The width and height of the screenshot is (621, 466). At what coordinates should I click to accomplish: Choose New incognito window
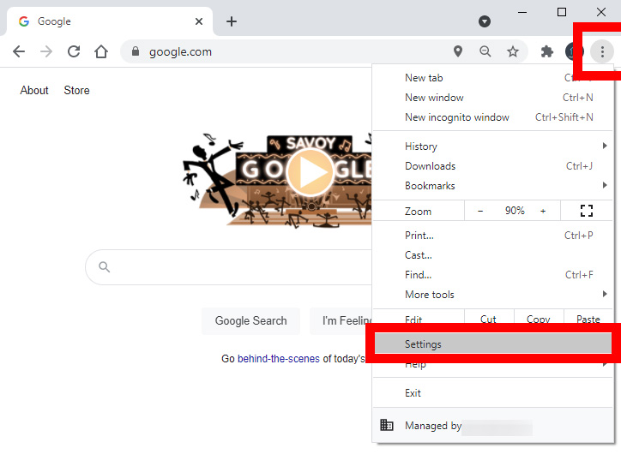coord(492,117)
